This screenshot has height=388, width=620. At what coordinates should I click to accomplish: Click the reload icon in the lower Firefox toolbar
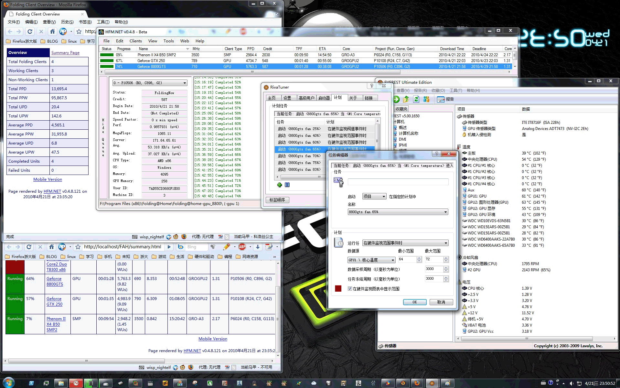coord(29,247)
